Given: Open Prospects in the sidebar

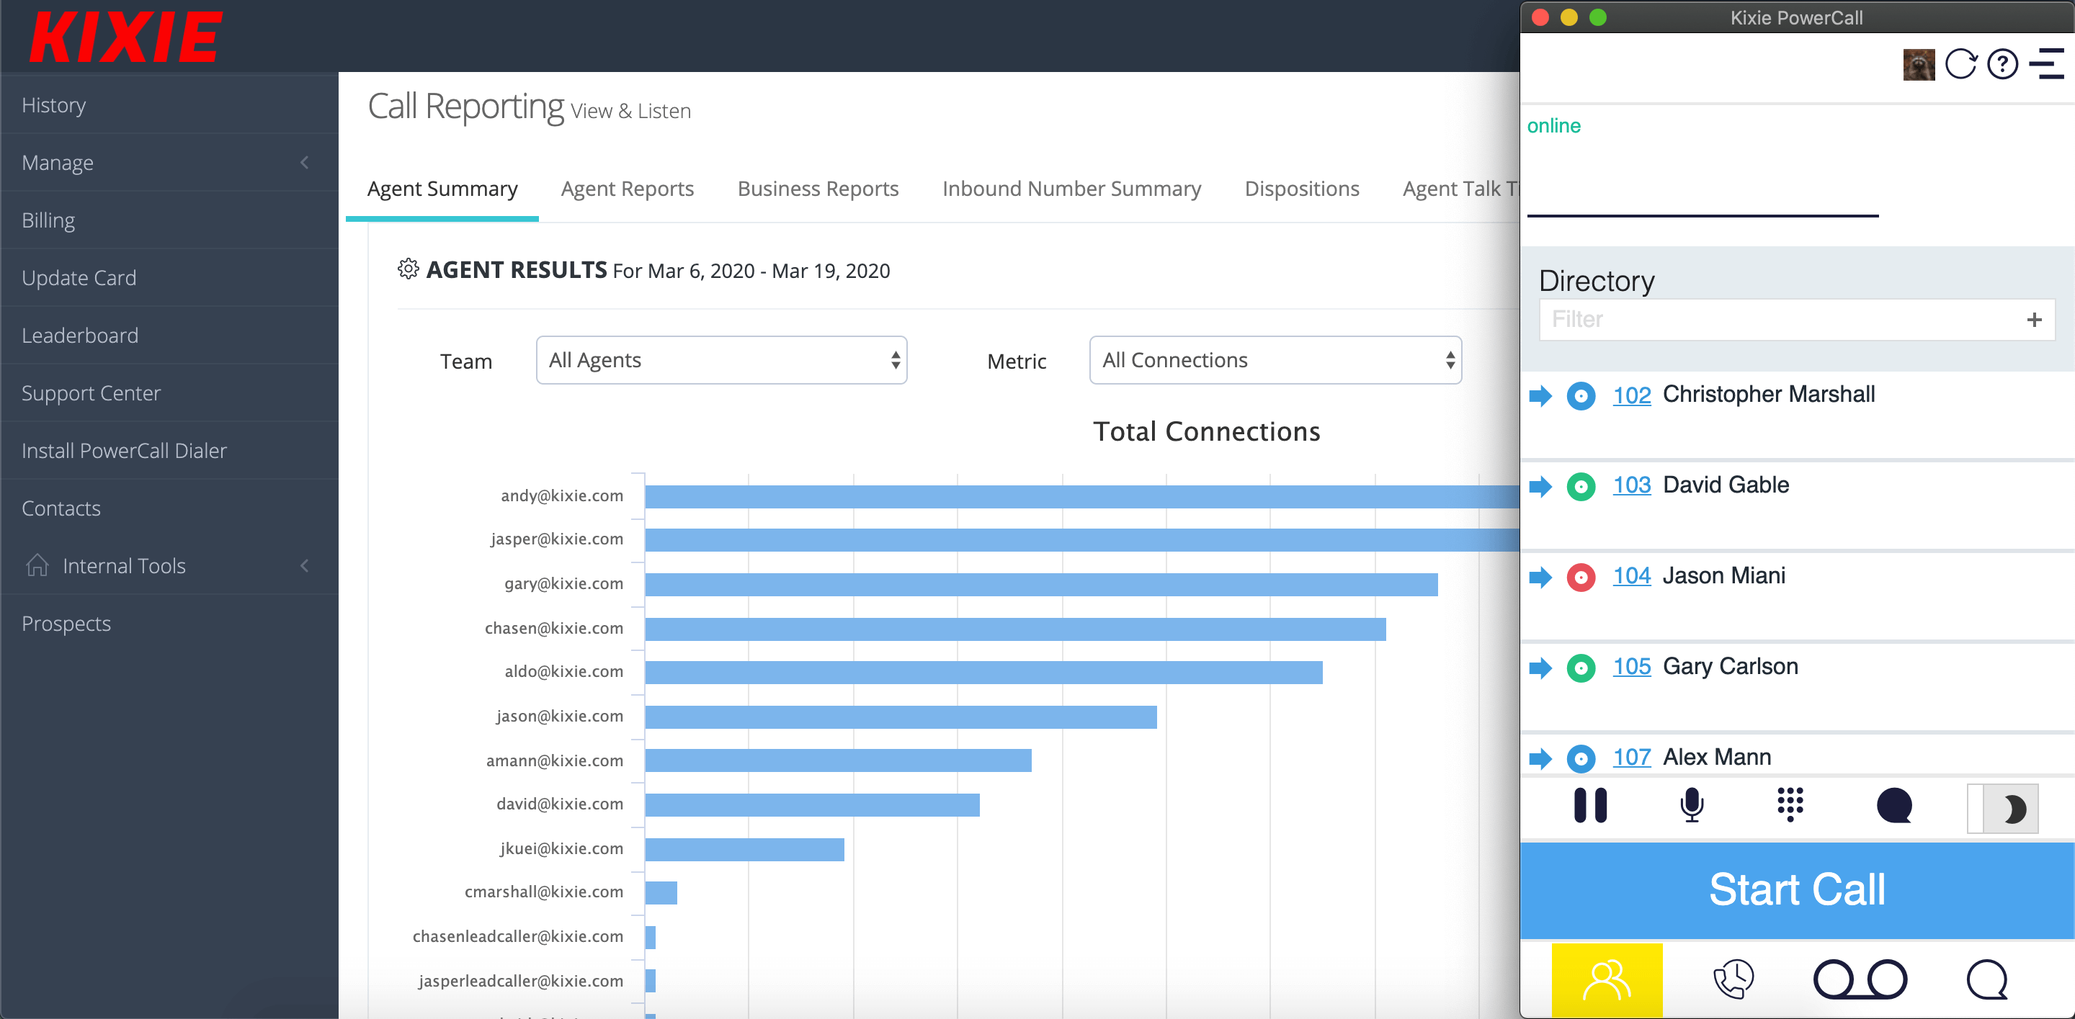Looking at the screenshot, I should [x=169, y=623].
